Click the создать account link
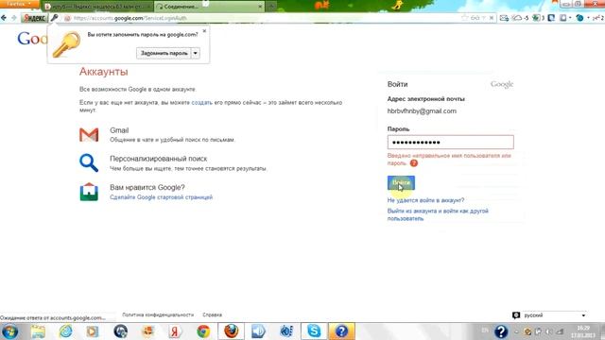Screen dimensions: 605x340 click(201, 103)
